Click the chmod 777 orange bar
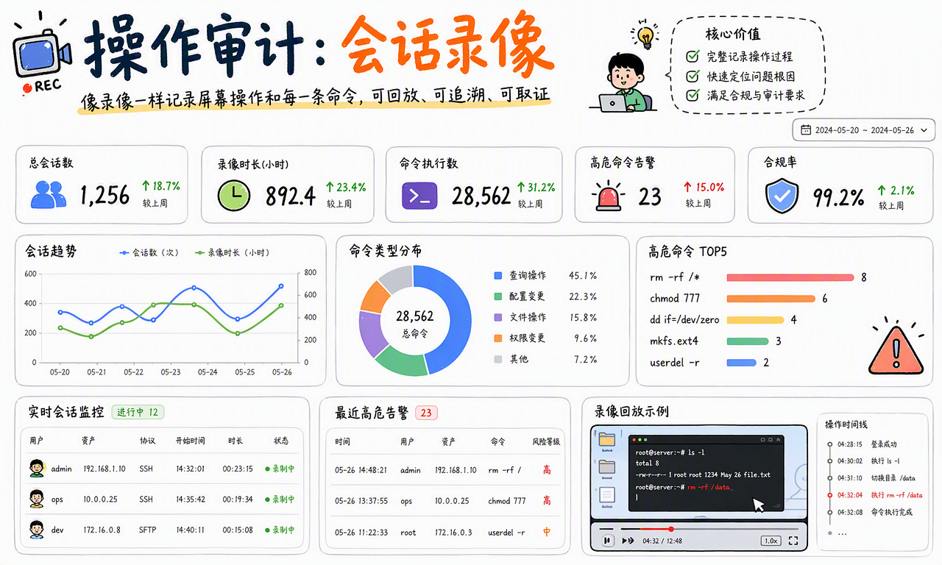This screenshot has width=942, height=565. 771,299
